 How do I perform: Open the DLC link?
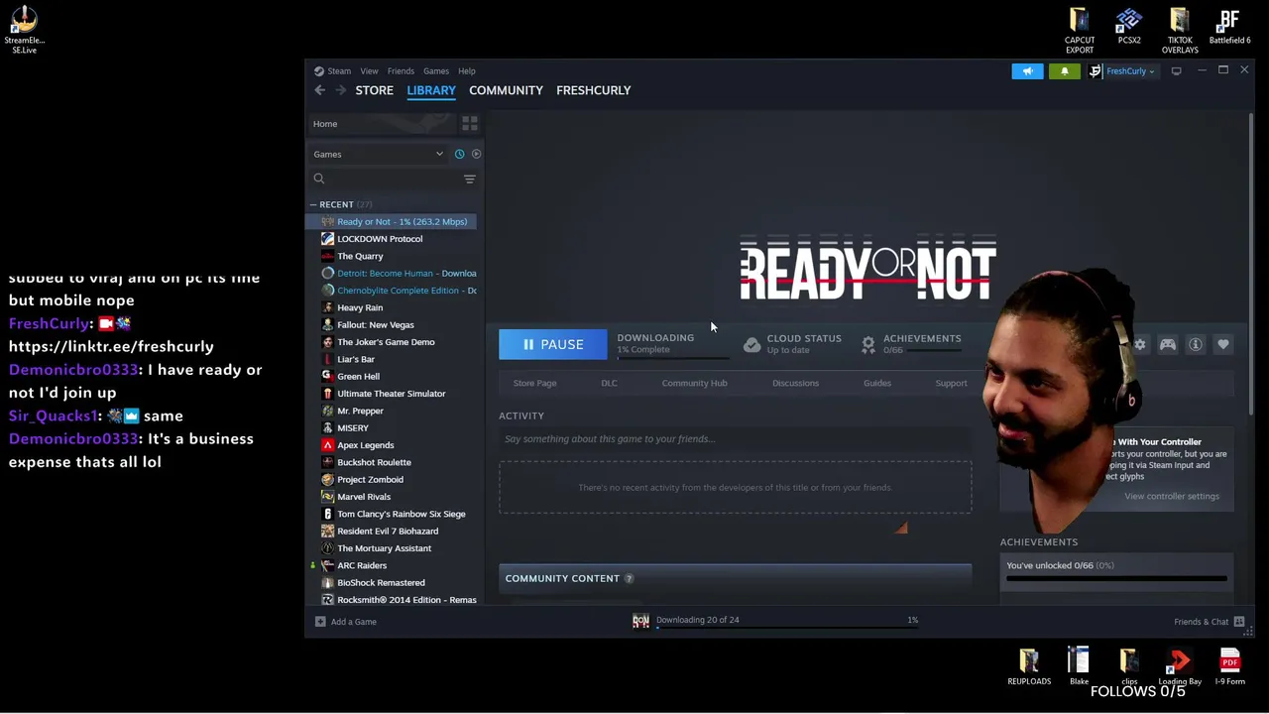609,383
